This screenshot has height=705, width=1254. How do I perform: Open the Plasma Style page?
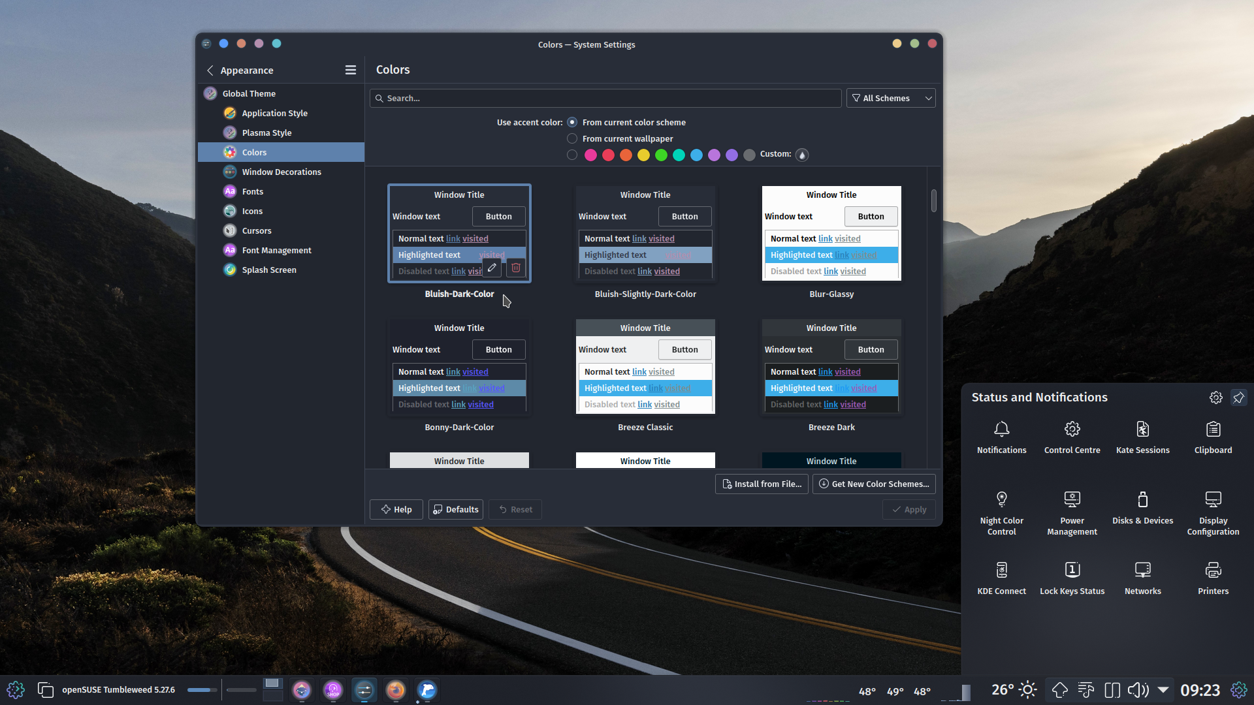tap(281, 133)
